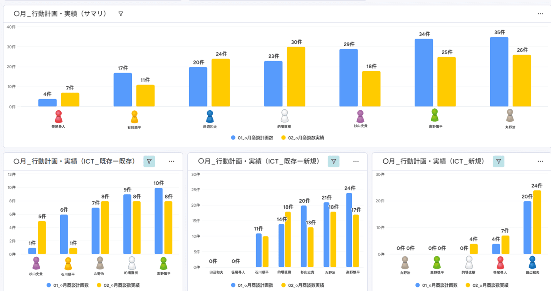Image resolution: width=551 pixels, height=291 pixels.
Task: Click 杉山史貴 purple avatar in ICT_既存ー既存 chart
Action: 36,263
